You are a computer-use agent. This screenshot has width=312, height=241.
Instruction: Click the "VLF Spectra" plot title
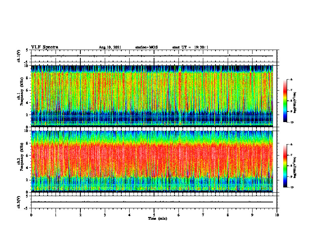45,47
